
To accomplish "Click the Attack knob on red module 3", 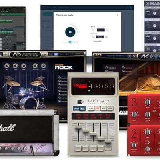I will pyautogui.click(x=148, y=114).
